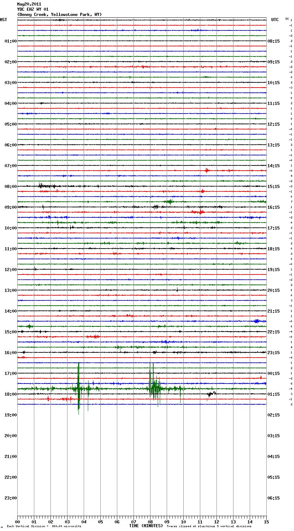Image resolution: width=294 pixels, height=531 pixels.
Task: Select the 21:00 MST time label
Action: [10, 457]
